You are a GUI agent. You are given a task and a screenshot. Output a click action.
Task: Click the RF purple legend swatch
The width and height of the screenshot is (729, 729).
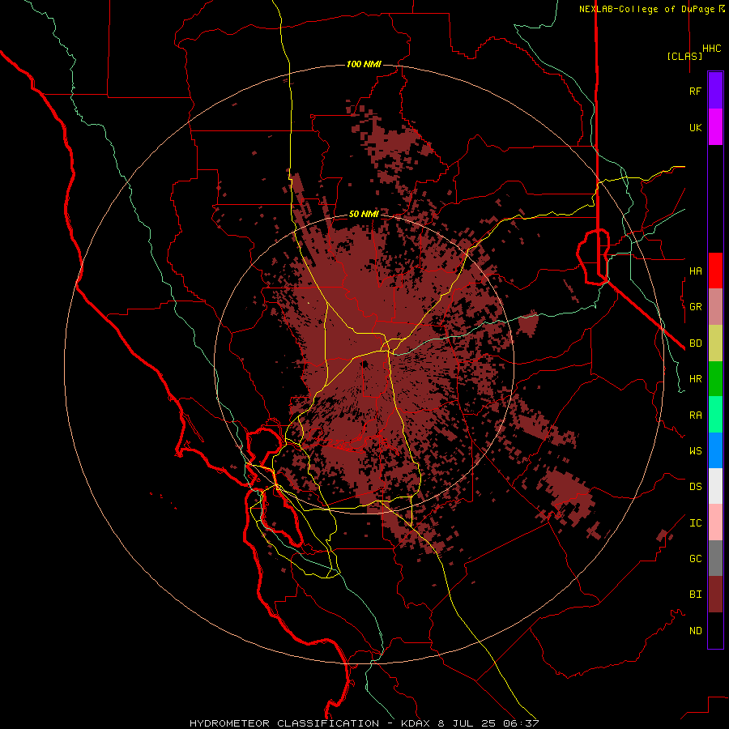(x=715, y=91)
